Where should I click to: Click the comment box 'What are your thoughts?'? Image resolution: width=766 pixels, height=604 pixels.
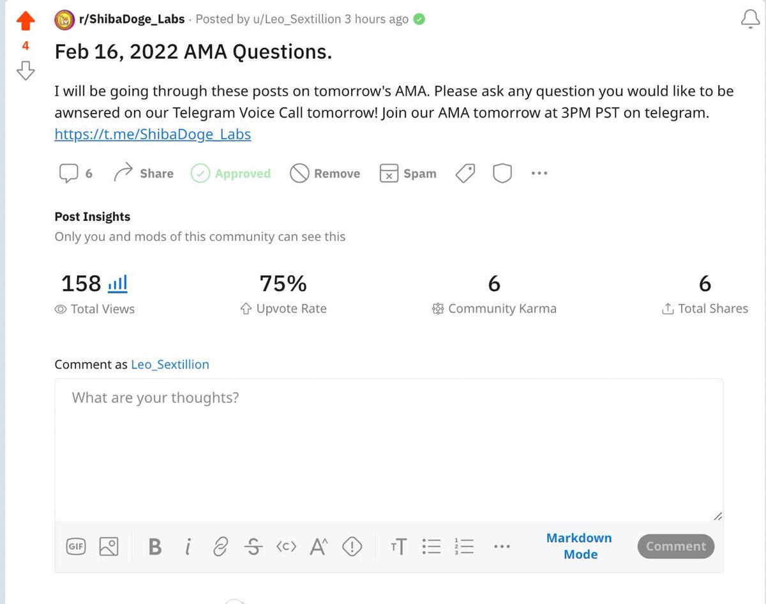pyautogui.click(x=389, y=449)
